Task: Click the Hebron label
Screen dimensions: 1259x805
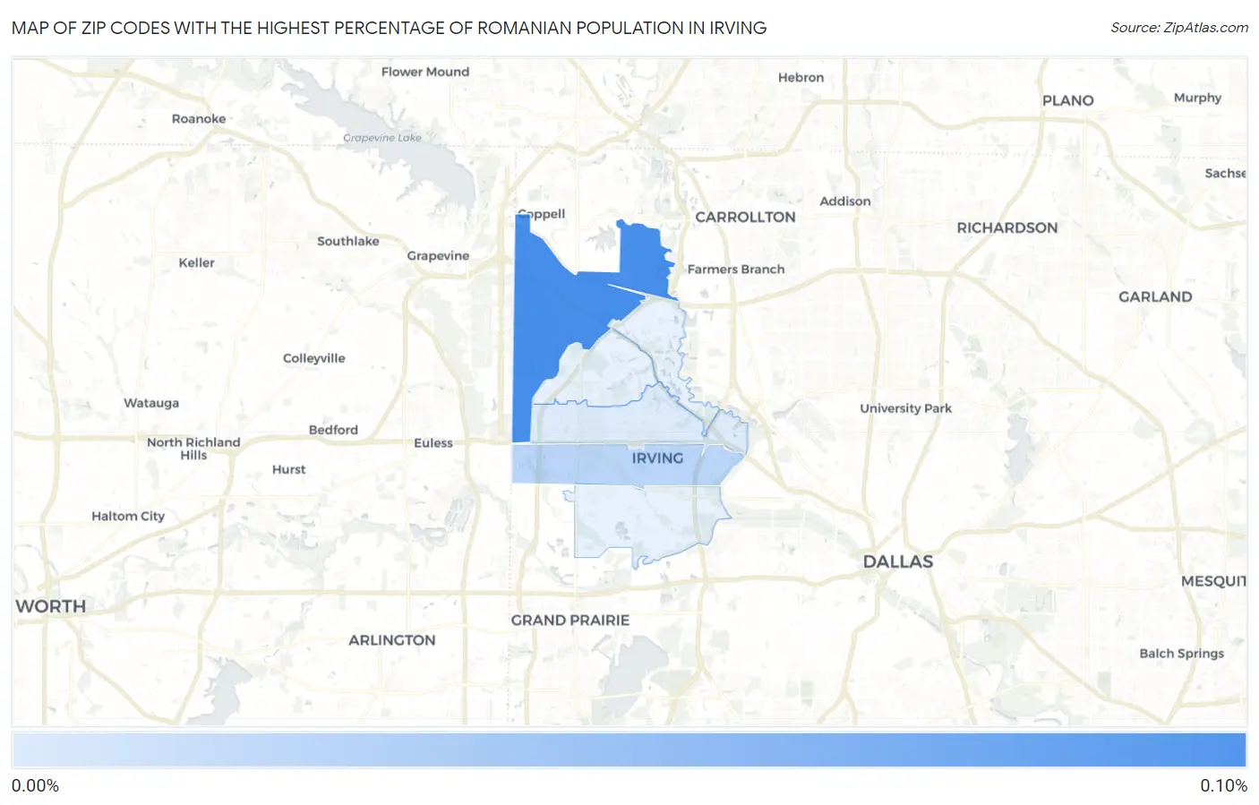Action: 801,77
